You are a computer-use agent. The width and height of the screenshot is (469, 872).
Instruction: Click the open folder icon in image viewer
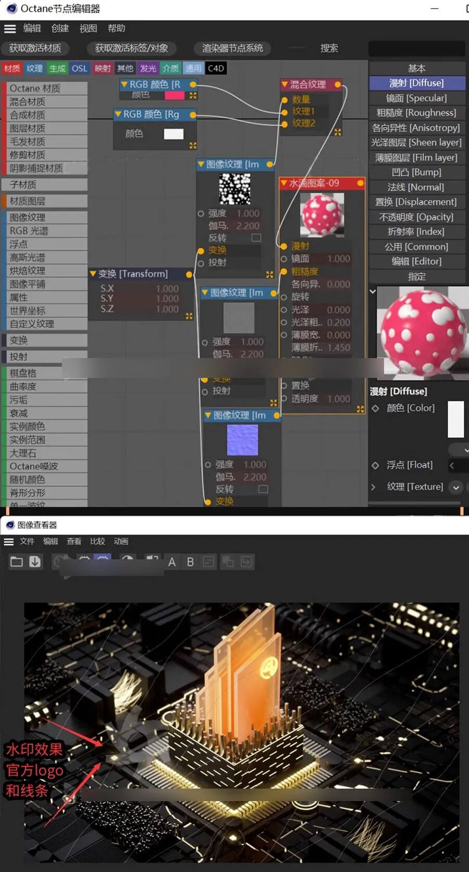click(x=17, y=561)
